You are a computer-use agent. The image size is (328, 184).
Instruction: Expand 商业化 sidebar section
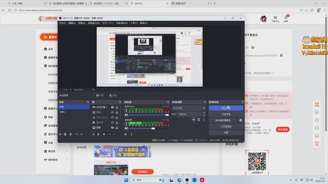click(67, 151)
